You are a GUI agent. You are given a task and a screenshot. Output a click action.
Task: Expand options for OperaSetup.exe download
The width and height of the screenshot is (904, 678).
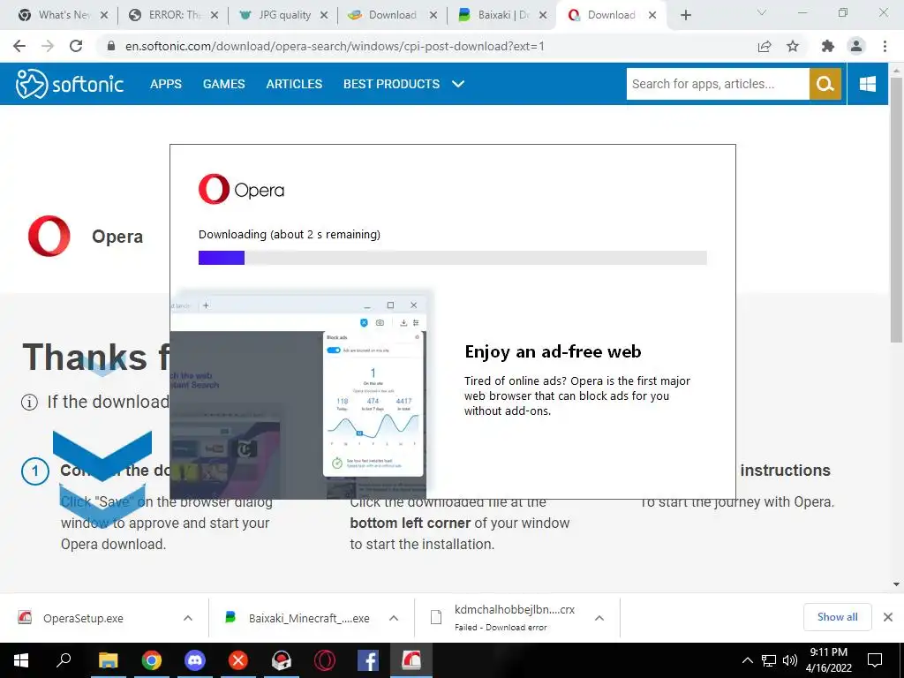(x=188, y=618)
